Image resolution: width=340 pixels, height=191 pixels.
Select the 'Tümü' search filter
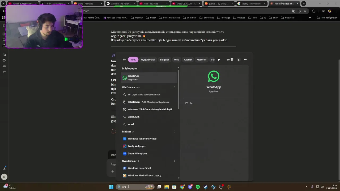133,60
